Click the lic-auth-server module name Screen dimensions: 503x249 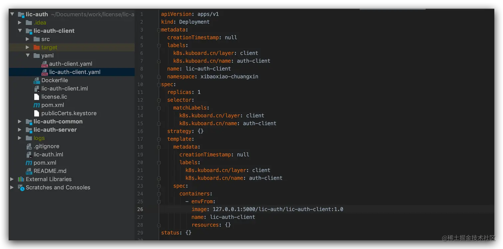[55, 130]
